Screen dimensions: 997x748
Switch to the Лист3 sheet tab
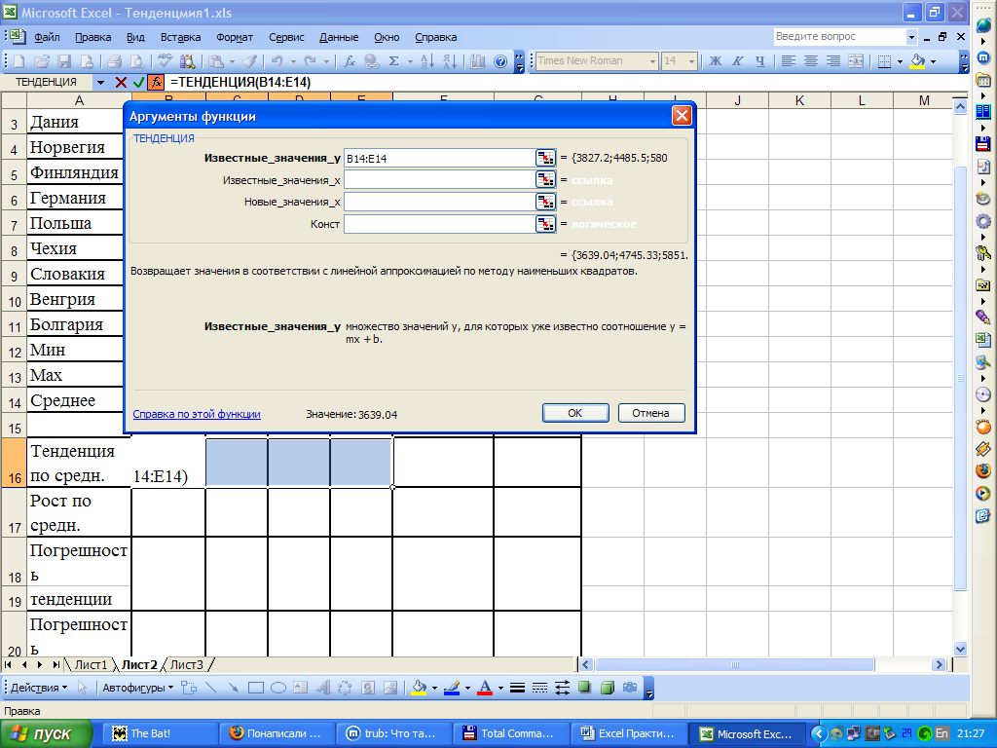coord(187,664)
